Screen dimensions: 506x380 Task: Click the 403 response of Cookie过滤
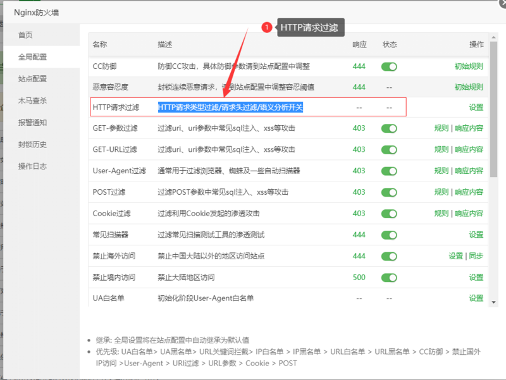[x=359, y=213]
